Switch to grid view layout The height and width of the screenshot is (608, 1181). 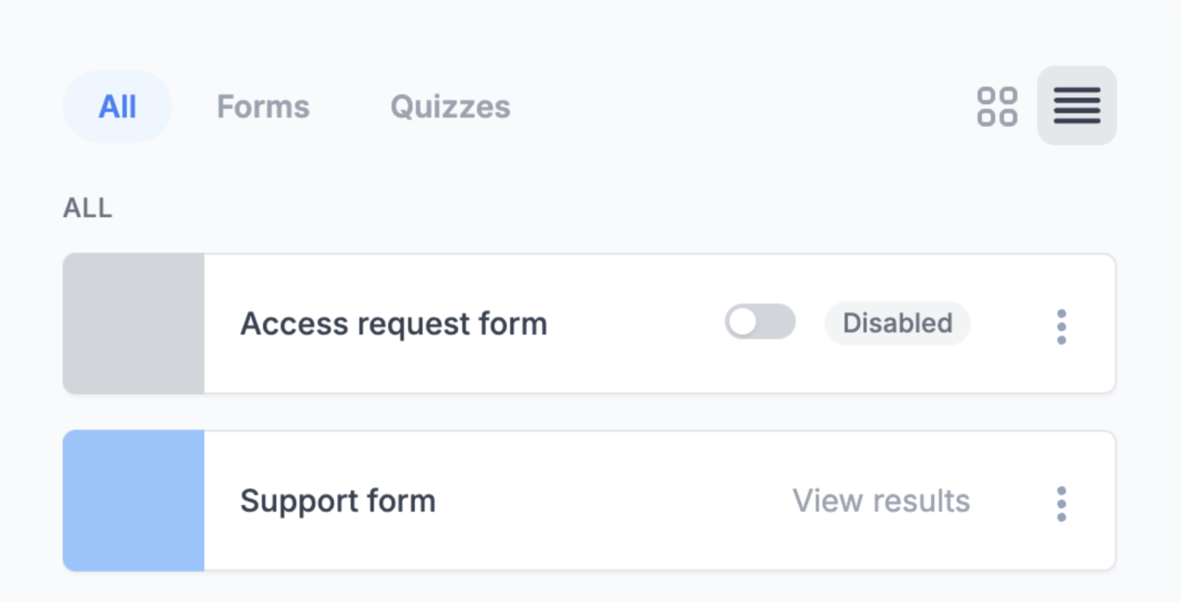pyautogui.click(x=997, y=107)
